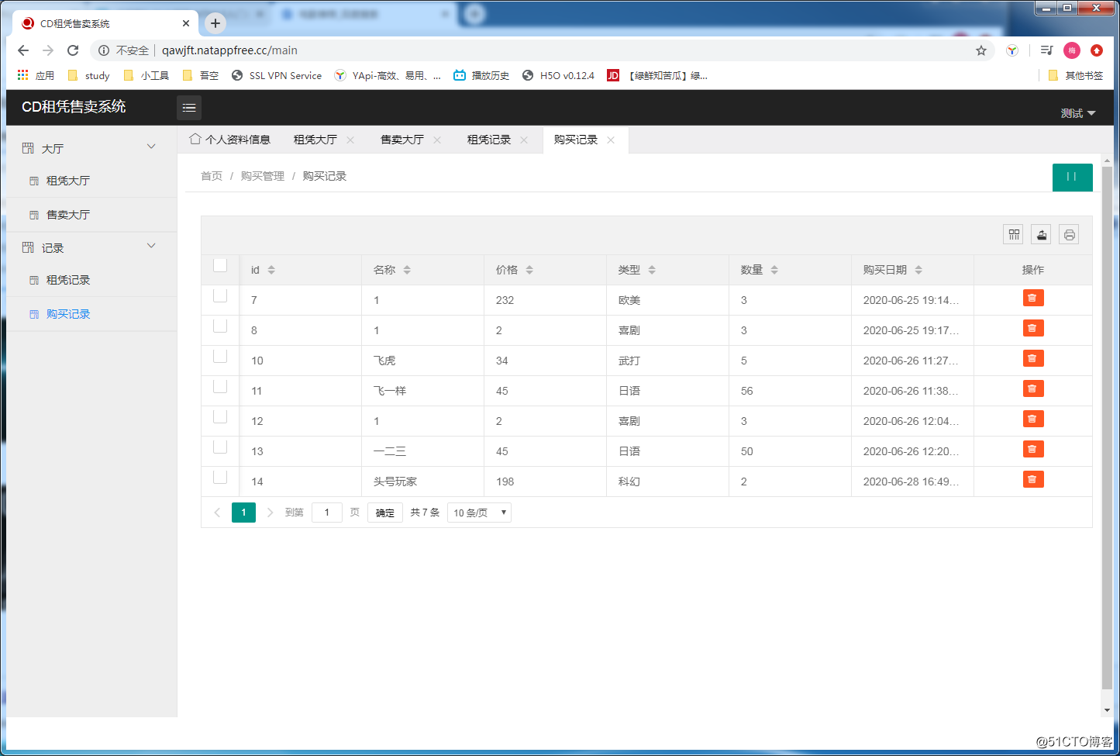Image resolution: width=1120 pixels, height=756 pixels.
Task: Click the 购买管理 breadcrumb link
Action: tap(263, 176)
